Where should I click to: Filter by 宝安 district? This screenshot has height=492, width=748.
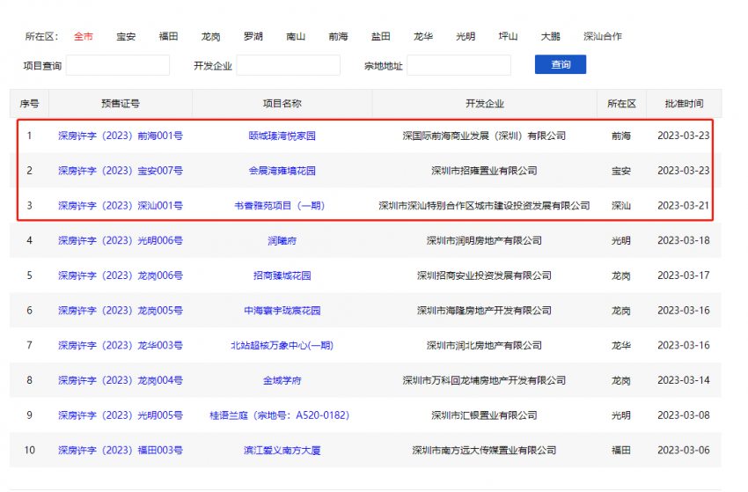coord(126,36)
